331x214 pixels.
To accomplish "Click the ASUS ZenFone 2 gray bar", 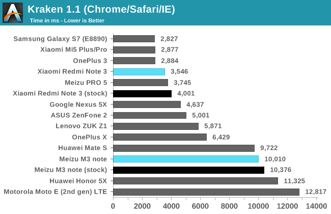I will (150, 115).
